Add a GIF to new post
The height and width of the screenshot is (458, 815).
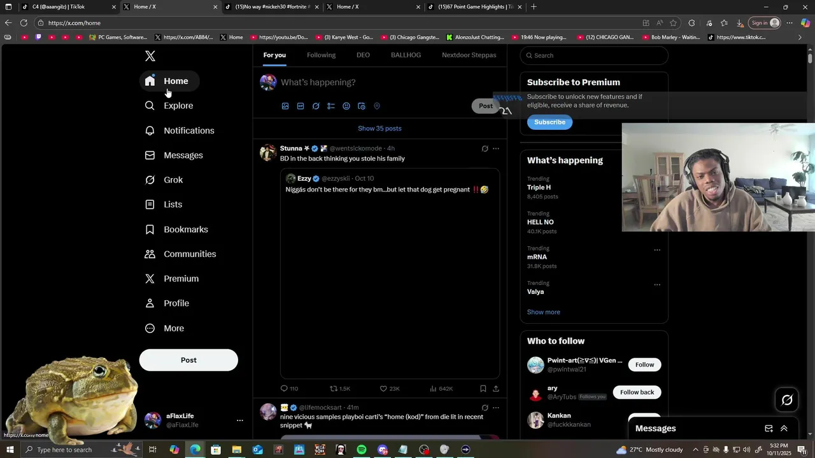(x=301, y=106)
